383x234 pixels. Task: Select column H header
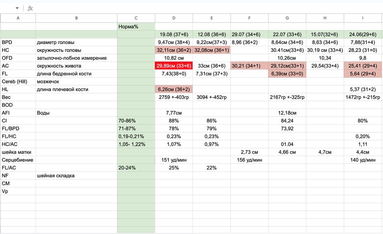(325, 18)
